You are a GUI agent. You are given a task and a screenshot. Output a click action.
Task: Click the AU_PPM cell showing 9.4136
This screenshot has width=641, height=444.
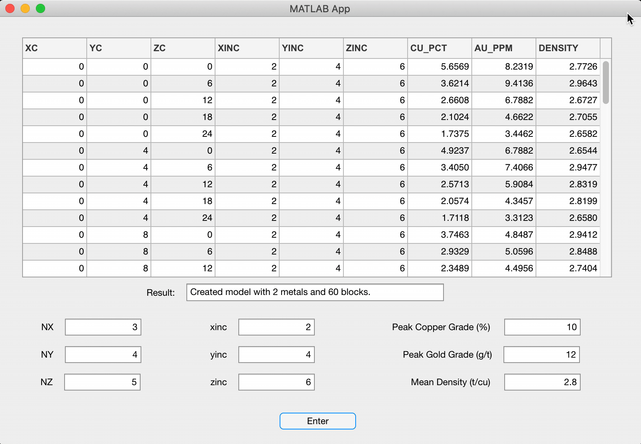click(x=503, y=83)
